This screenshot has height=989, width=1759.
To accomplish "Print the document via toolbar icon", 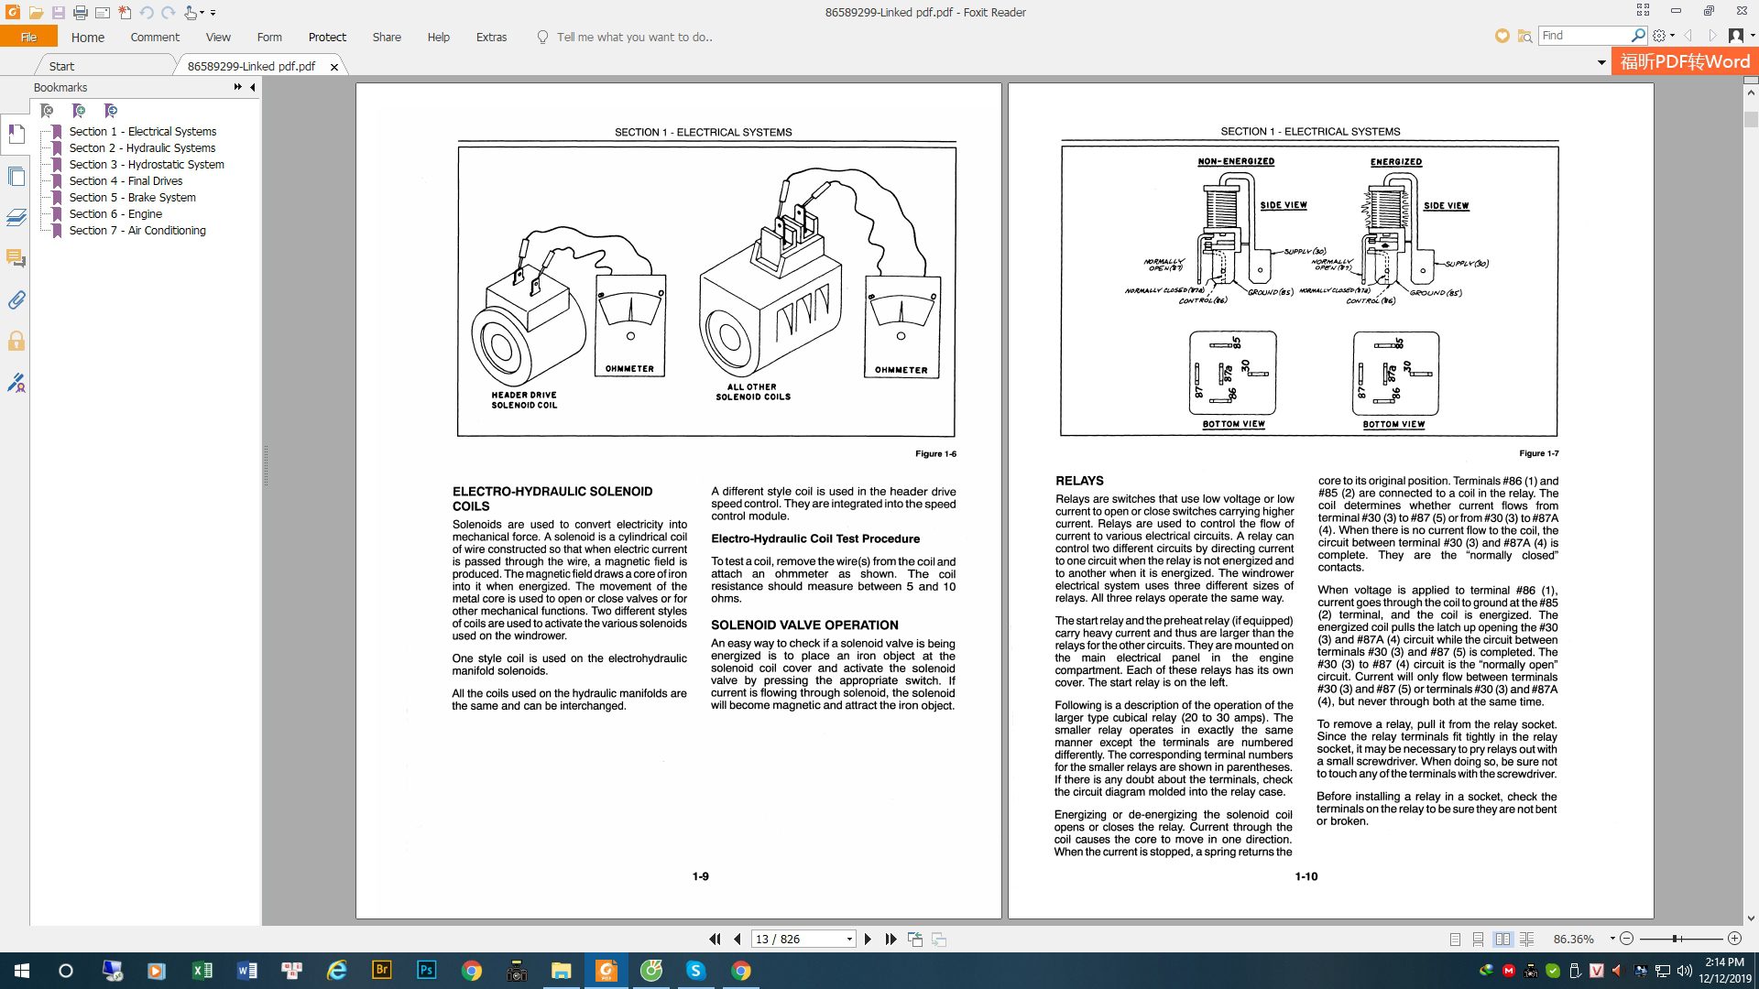I will click(81, 12).
